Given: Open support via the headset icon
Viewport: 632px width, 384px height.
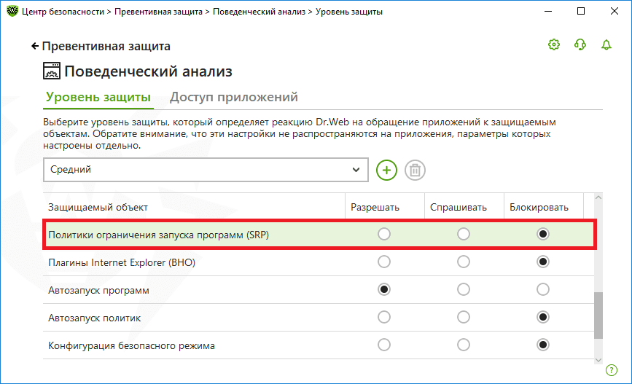Looking at the screenshot, I should (580, 44).
